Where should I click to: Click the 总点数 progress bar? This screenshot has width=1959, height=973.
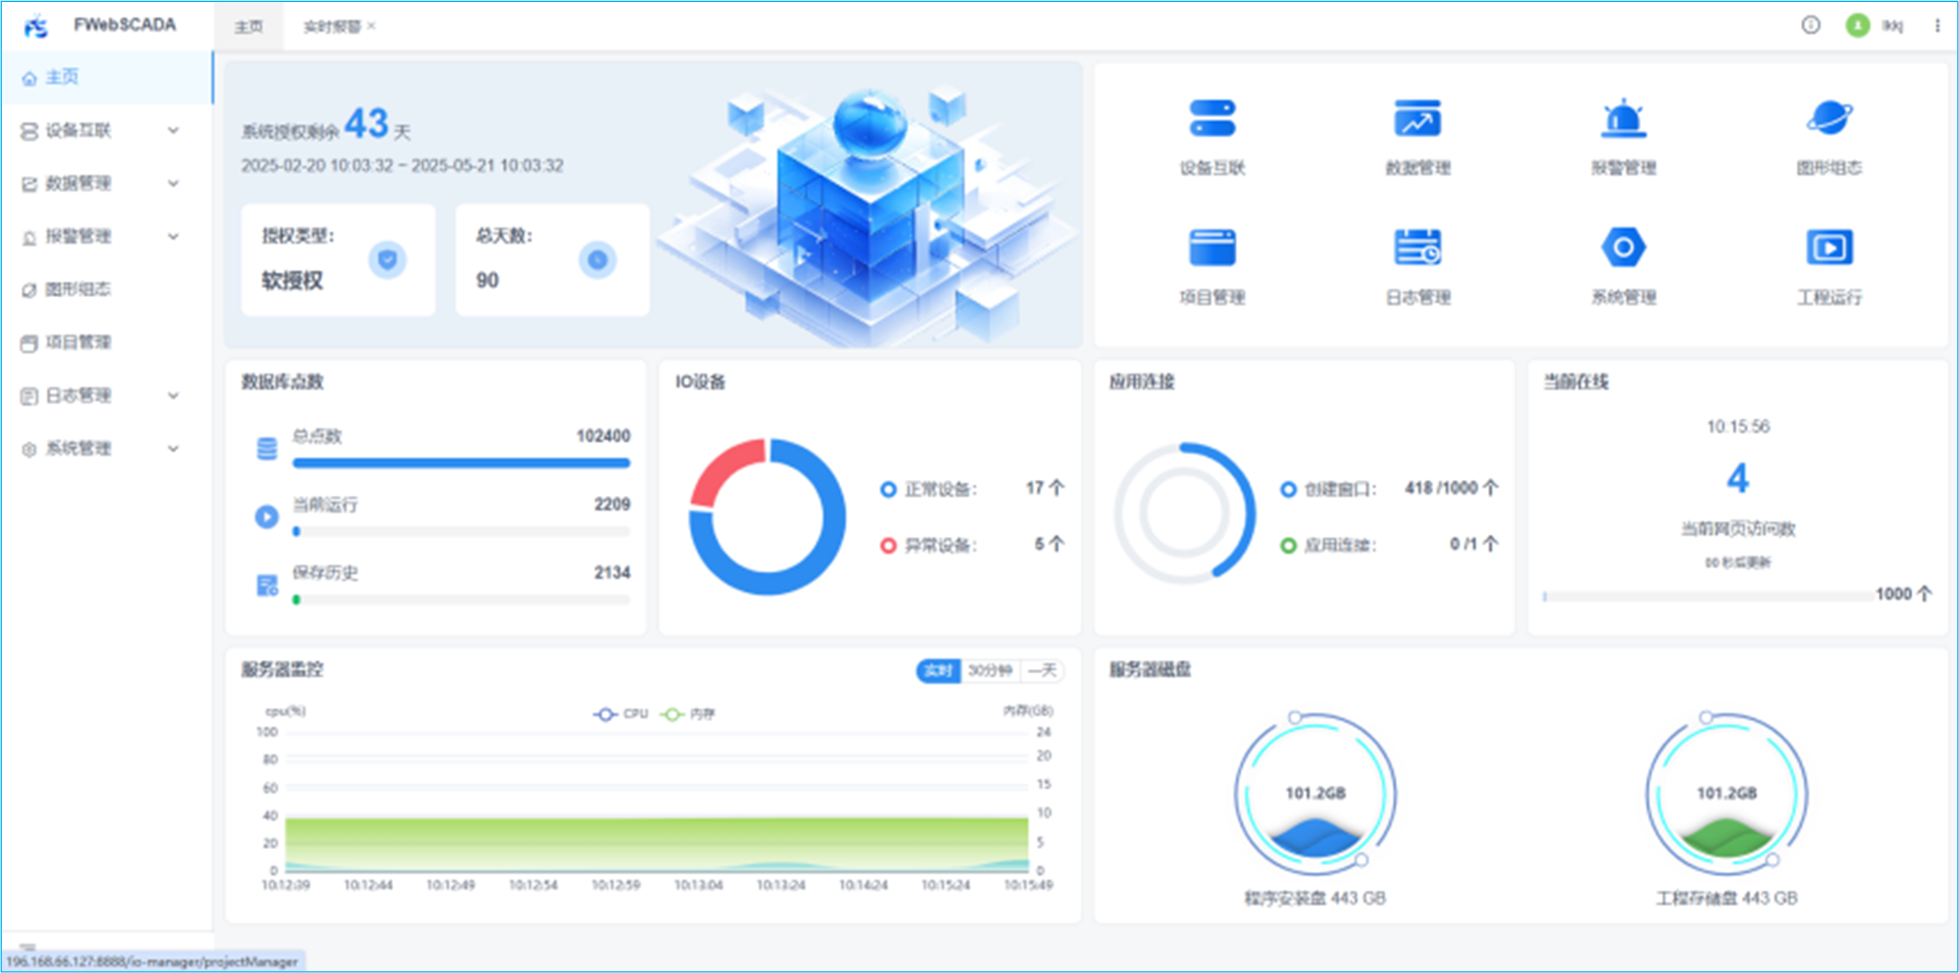click(461, 463)
